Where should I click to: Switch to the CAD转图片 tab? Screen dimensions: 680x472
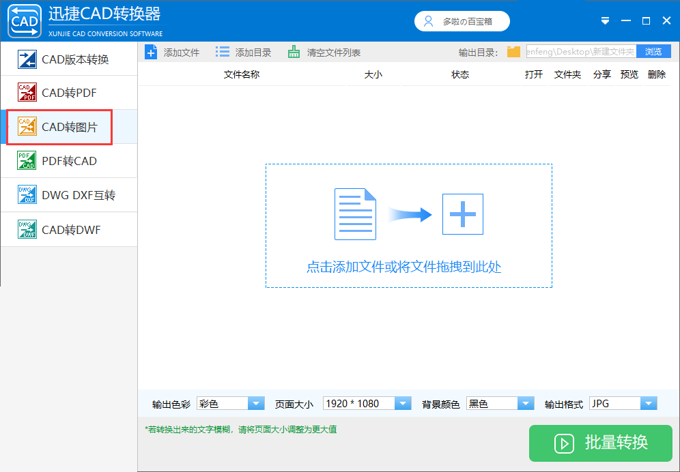59,127
